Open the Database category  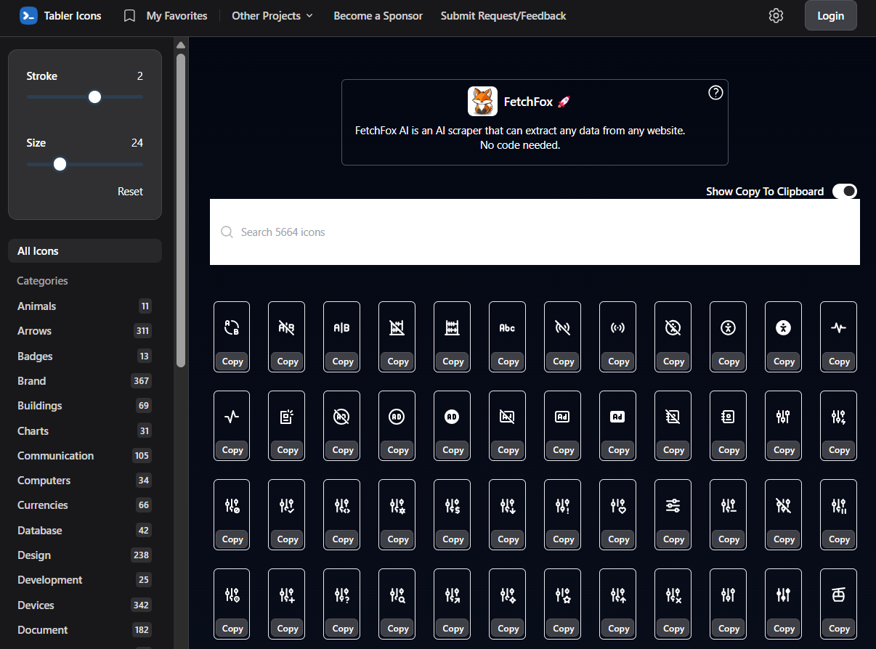point(85,531)
